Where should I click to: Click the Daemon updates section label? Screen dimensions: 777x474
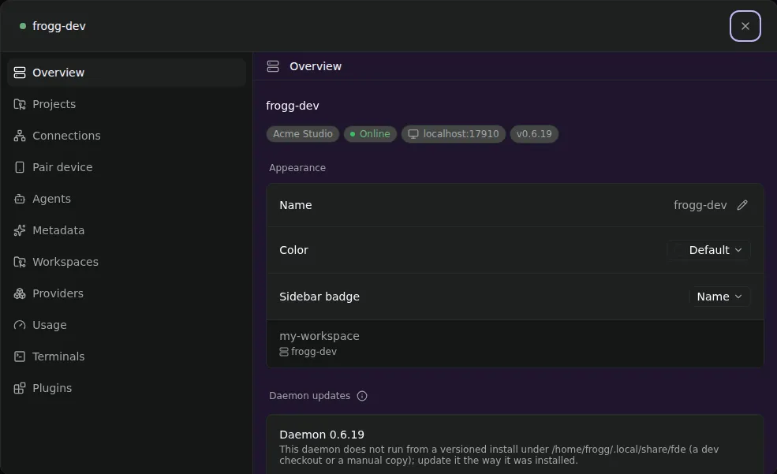click(x=310, y=396)
